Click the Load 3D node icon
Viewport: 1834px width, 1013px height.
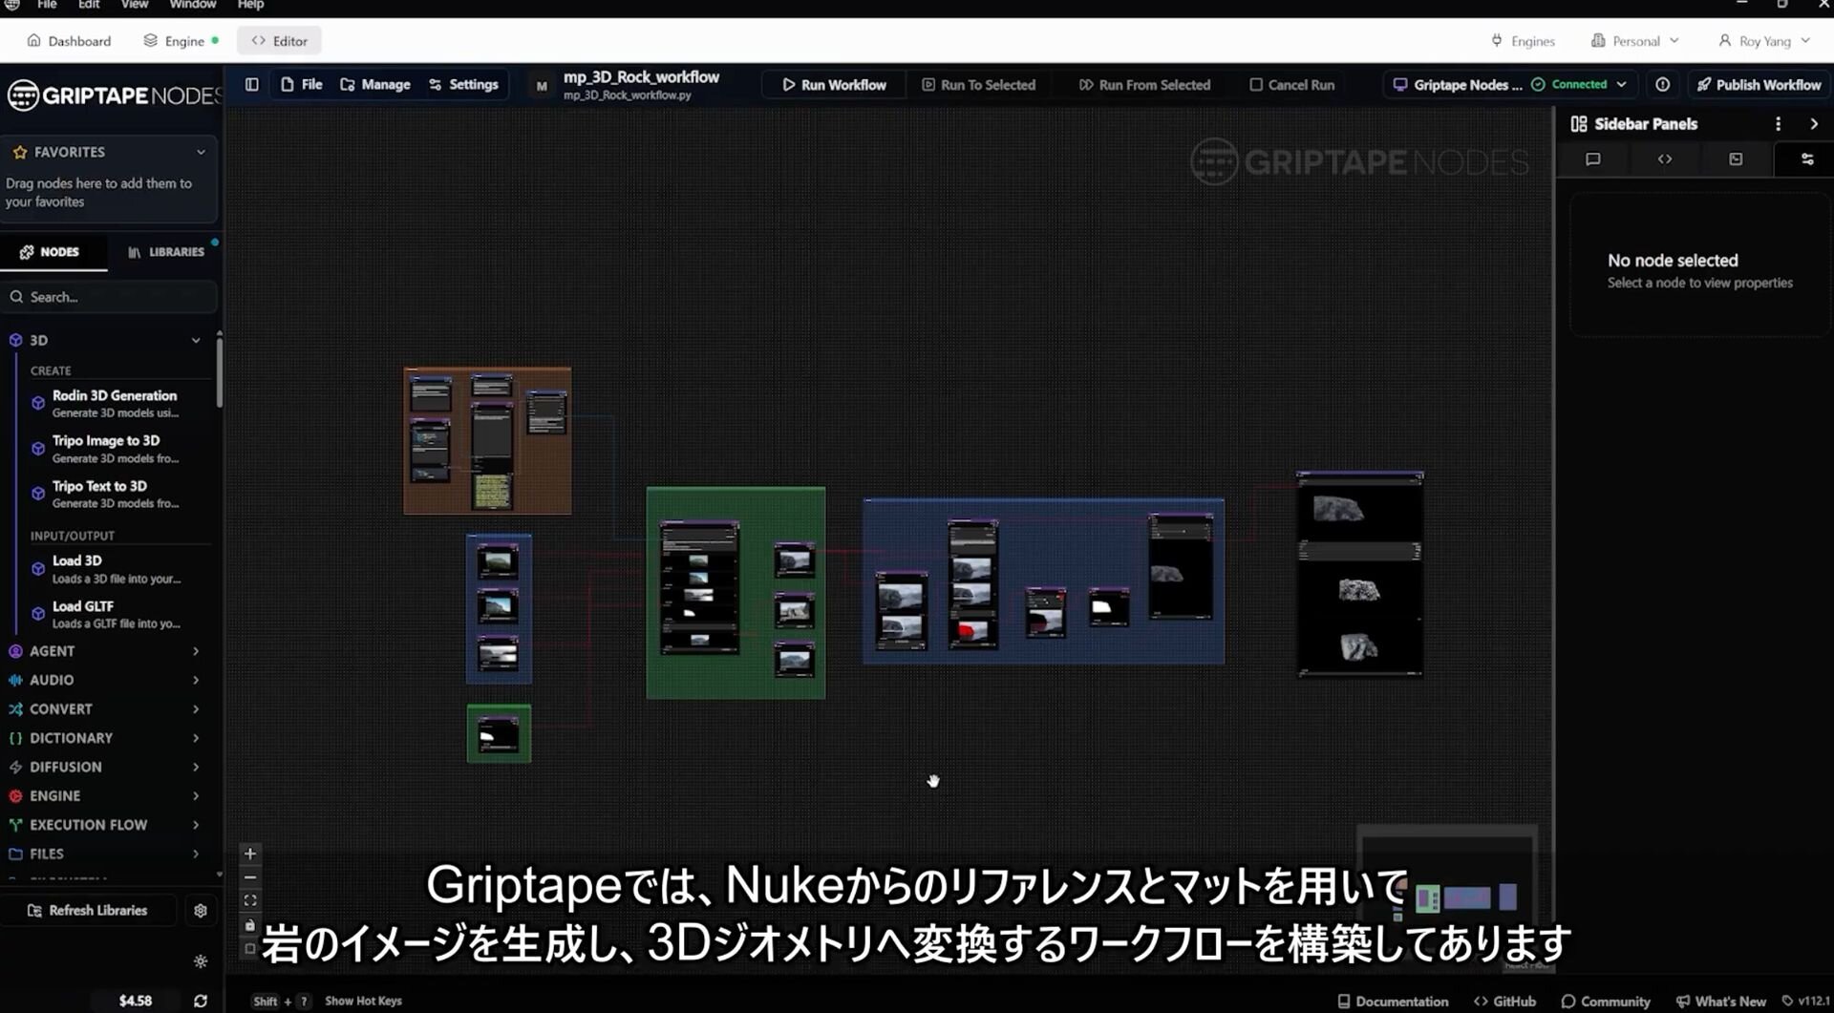(x=38, y=569)
